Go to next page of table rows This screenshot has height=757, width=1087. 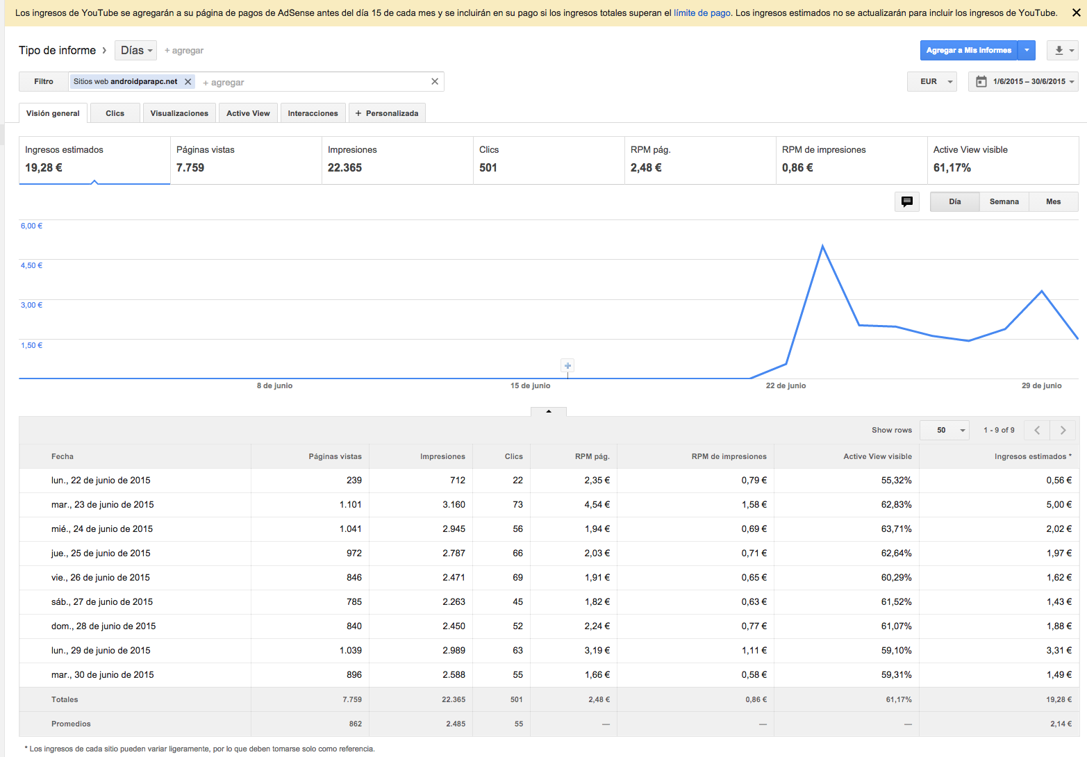(x=1063, y=430)
